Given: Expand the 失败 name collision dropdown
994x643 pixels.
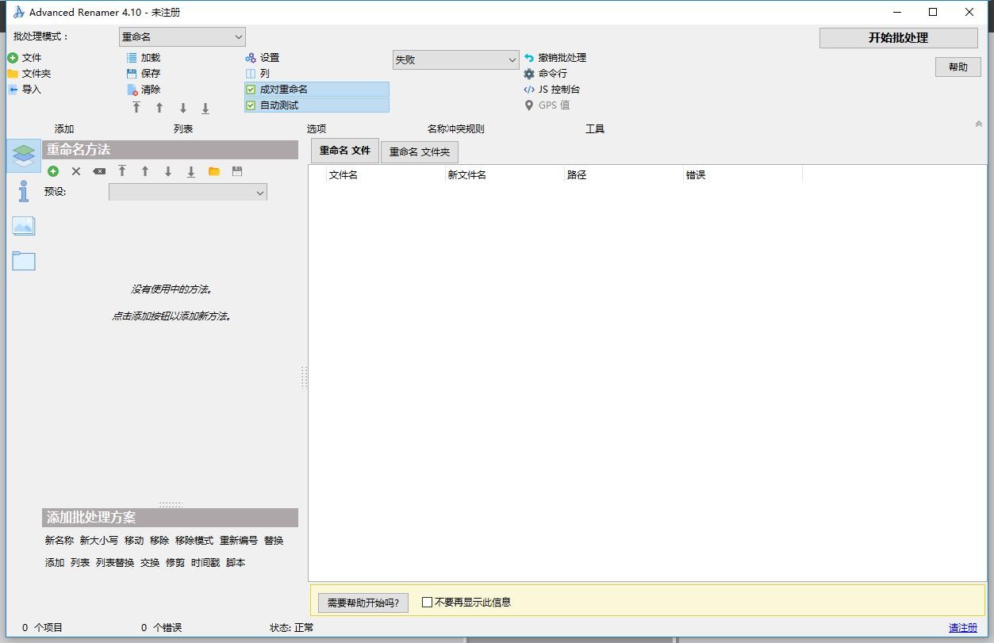Looking at the screenshot, I should pyautogui.click(x=455, y=59).
